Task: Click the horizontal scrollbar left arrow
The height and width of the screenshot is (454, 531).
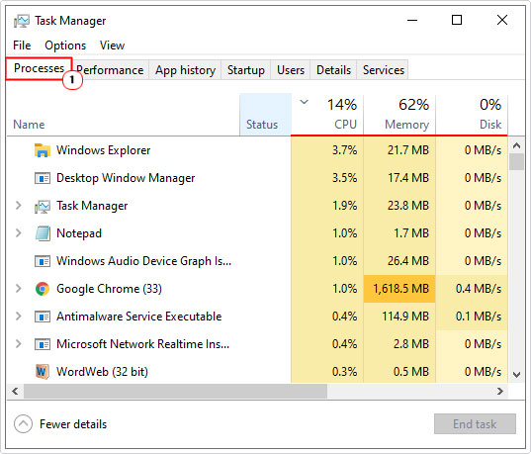Action: 15,392
